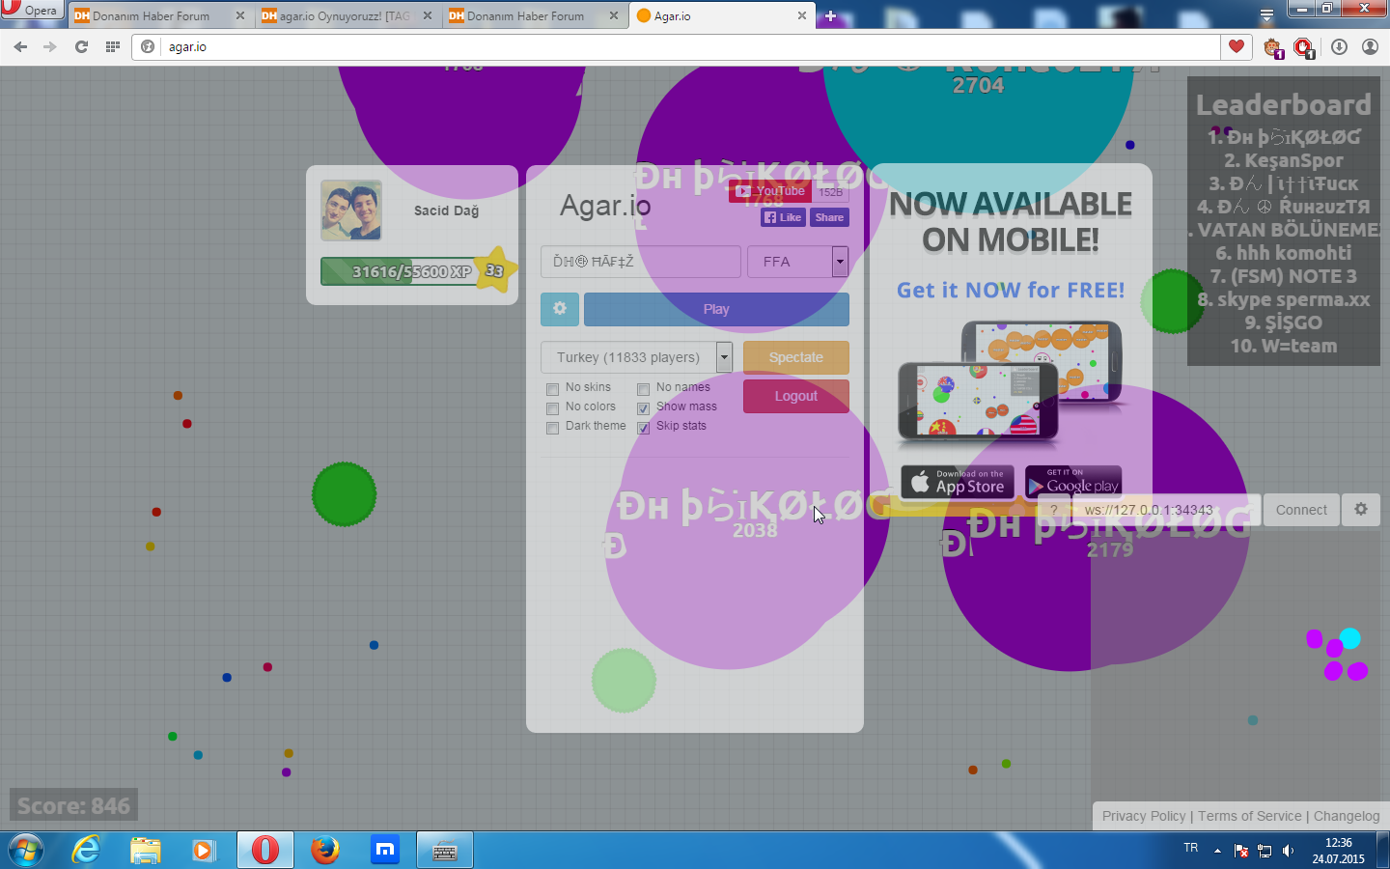
Task: Click the Connect button
Action: (x=1301, y=510)
